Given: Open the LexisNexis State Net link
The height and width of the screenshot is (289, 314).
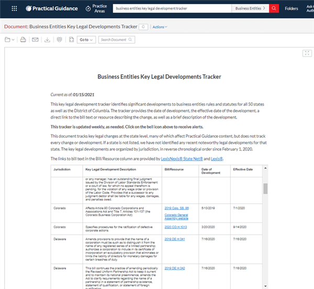Looking at the screenshot, I should (x=182, y=158).
